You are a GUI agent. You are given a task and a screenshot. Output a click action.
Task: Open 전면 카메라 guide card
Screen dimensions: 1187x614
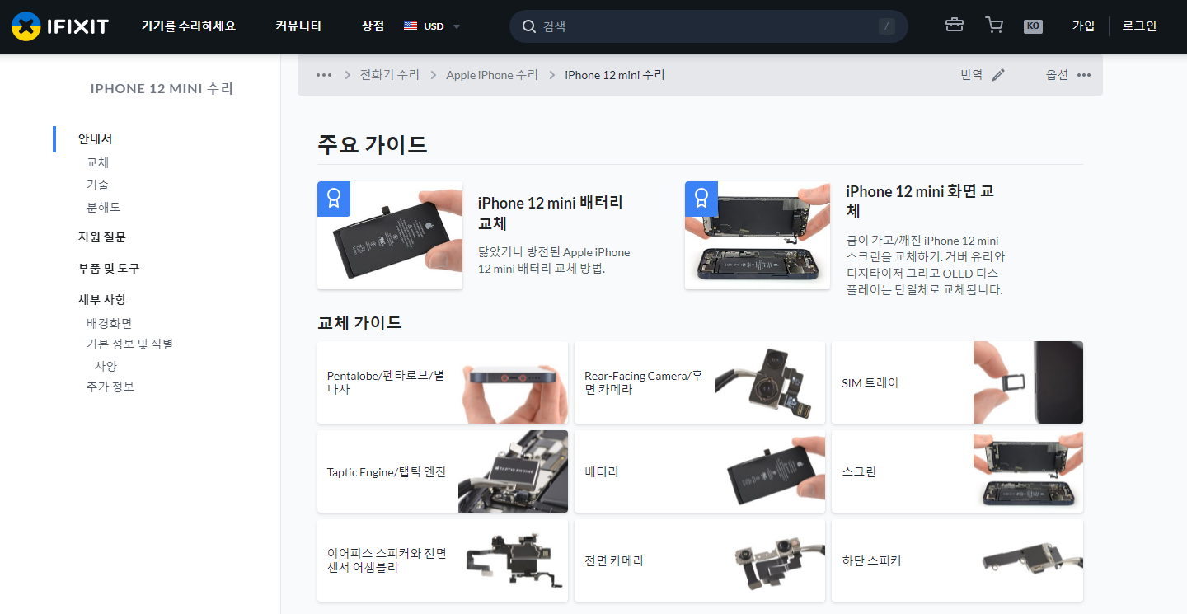700,560
